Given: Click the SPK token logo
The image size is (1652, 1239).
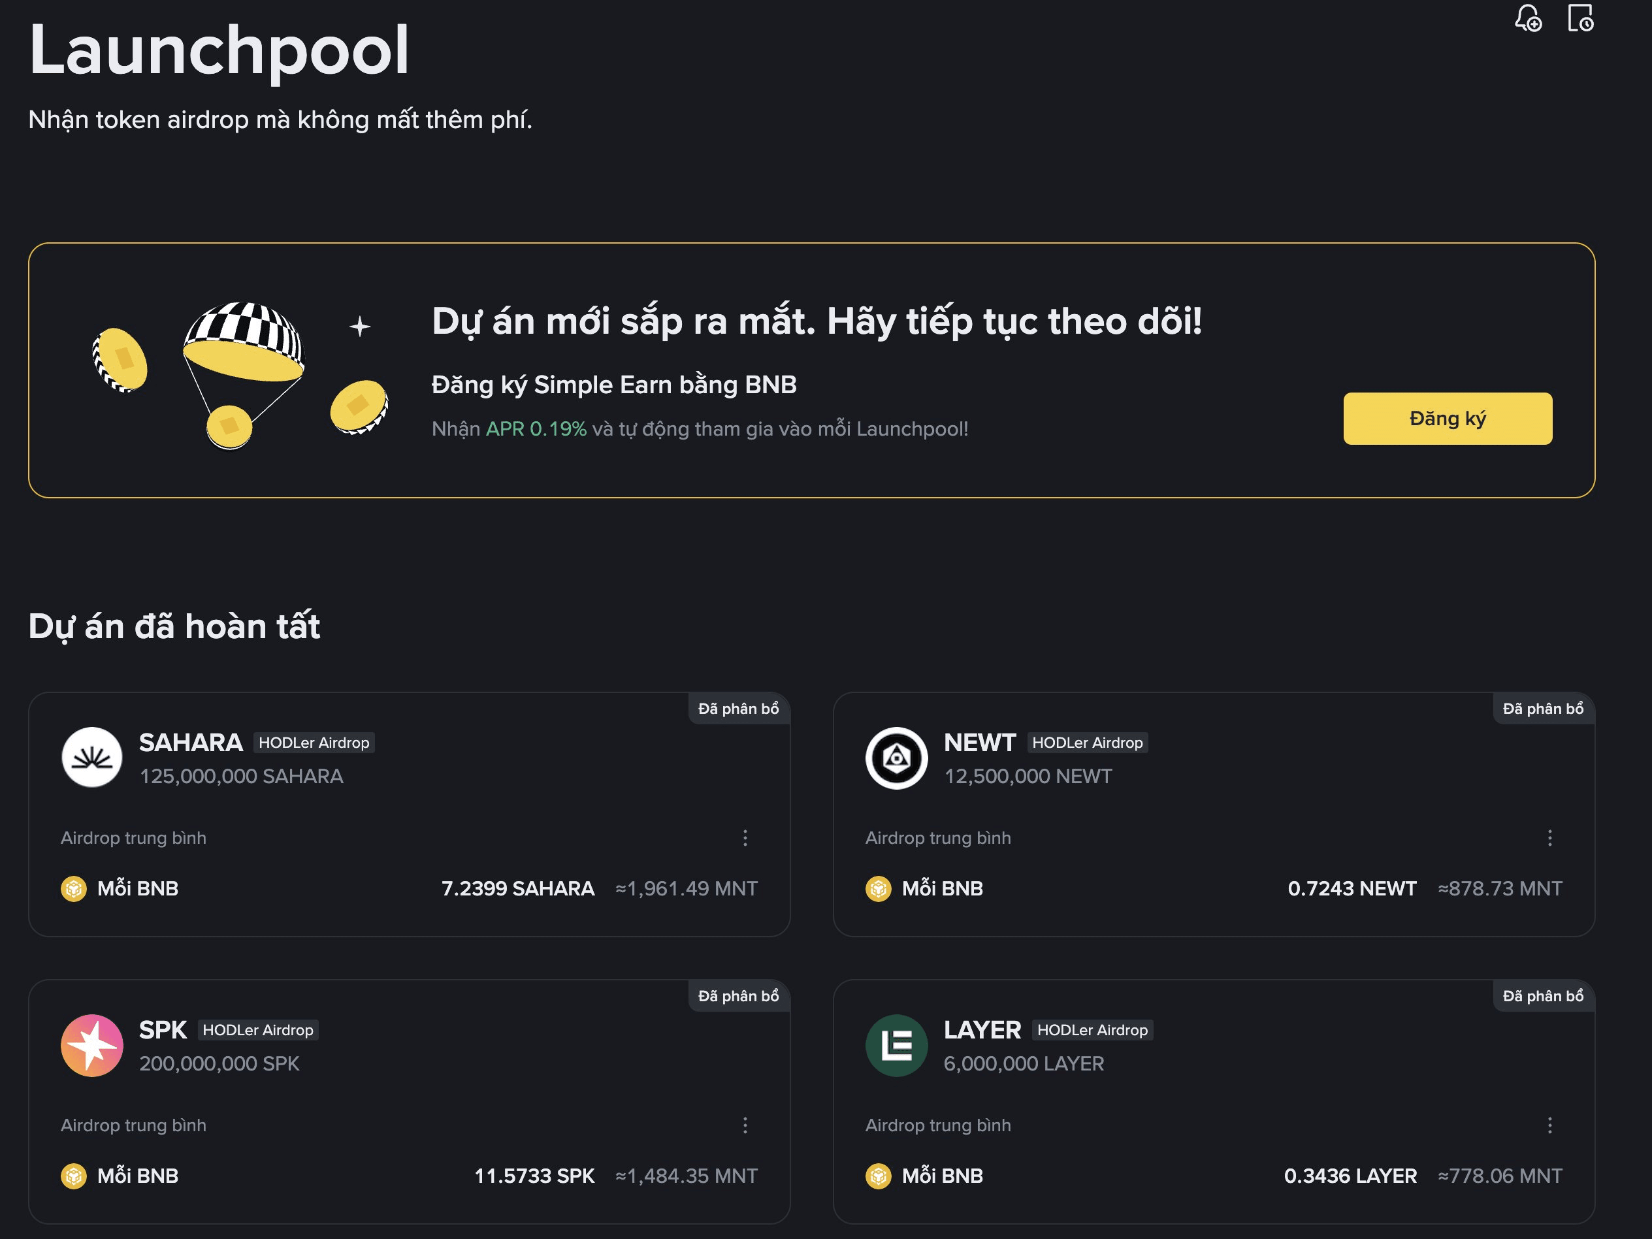Looking at the screenshot, I should (92, 1045).
